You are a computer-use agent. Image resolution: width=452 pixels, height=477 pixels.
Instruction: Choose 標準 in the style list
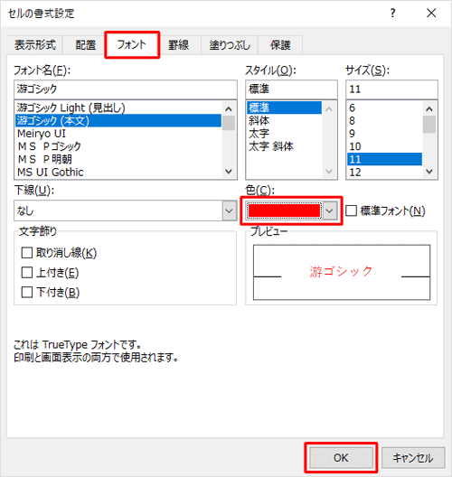pyautogui.click(x=284, y=108)
